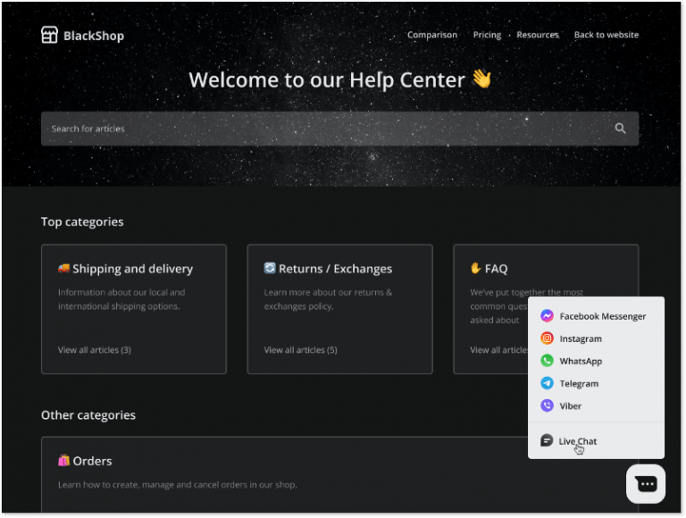Go Back to website link
This screenshot has width=686, height=518.
pos(607,35)
